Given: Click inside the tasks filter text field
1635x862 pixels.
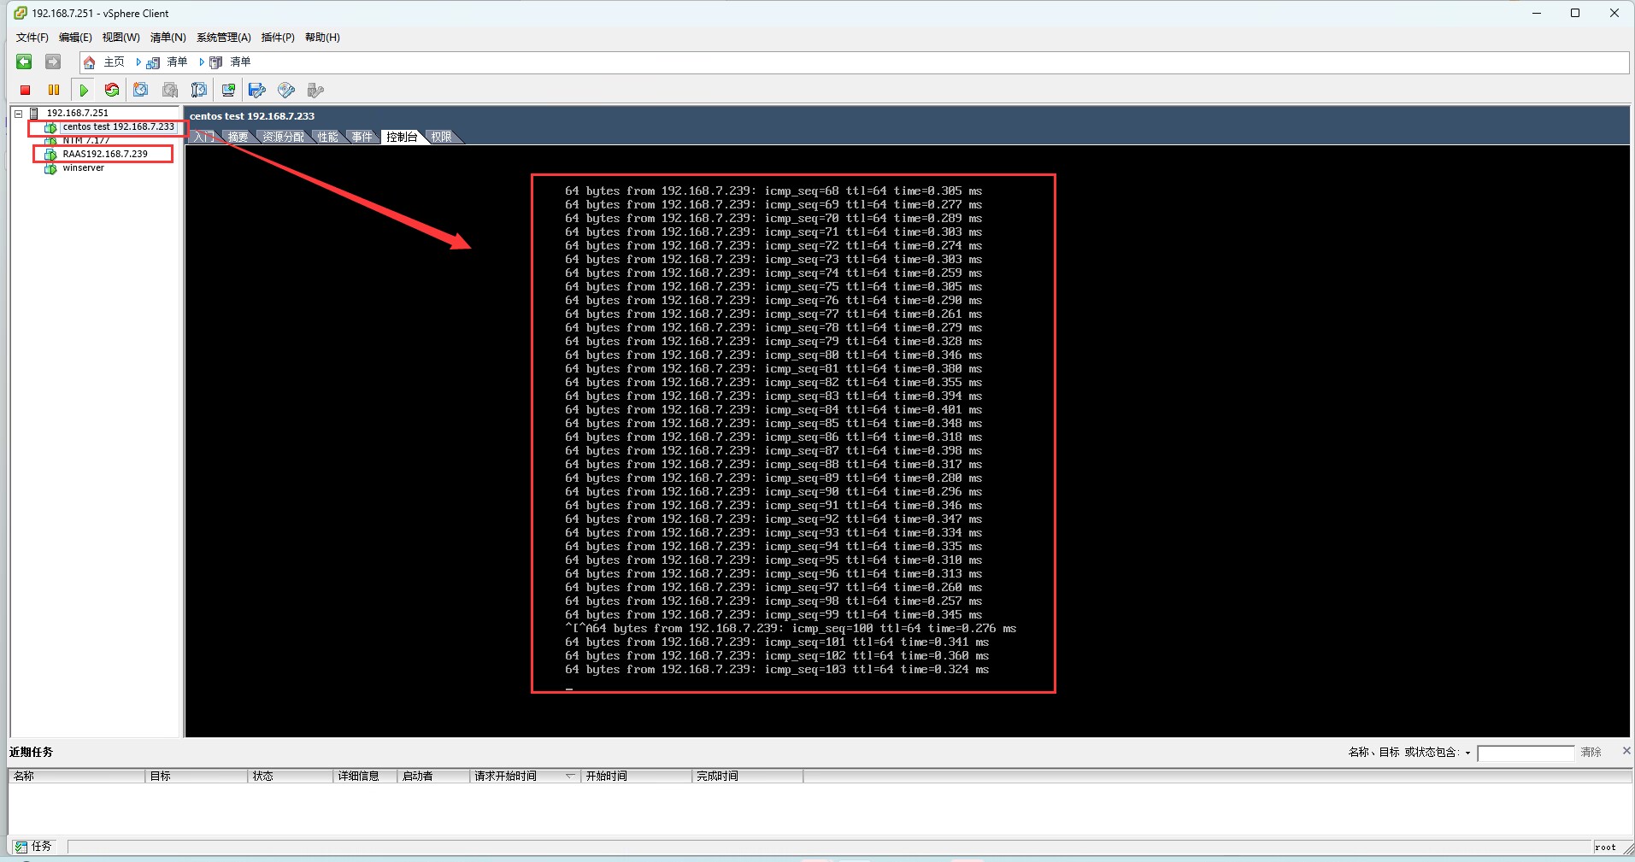Looking at the screenshot, I should (1526, 753).
